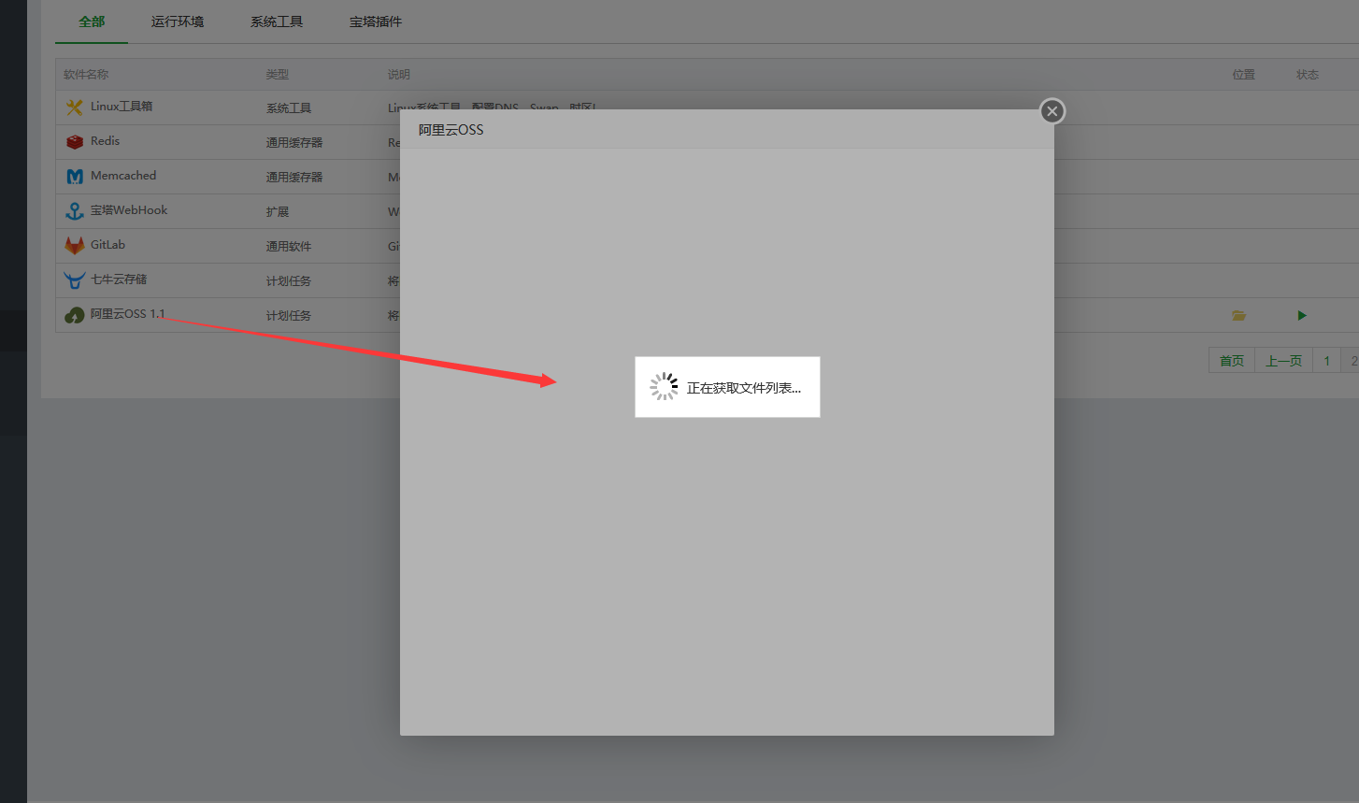The height and width of the screenshot is (803, 1359).
Task: Click 通用缓存器 type in Redis row
Action: tap(294, 143)
